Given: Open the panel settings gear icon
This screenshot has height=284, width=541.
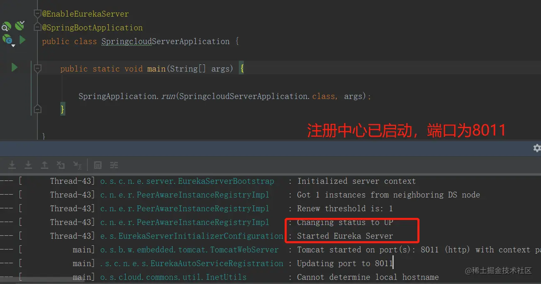Looking at the screenshot, I should (x=537, y=148).
